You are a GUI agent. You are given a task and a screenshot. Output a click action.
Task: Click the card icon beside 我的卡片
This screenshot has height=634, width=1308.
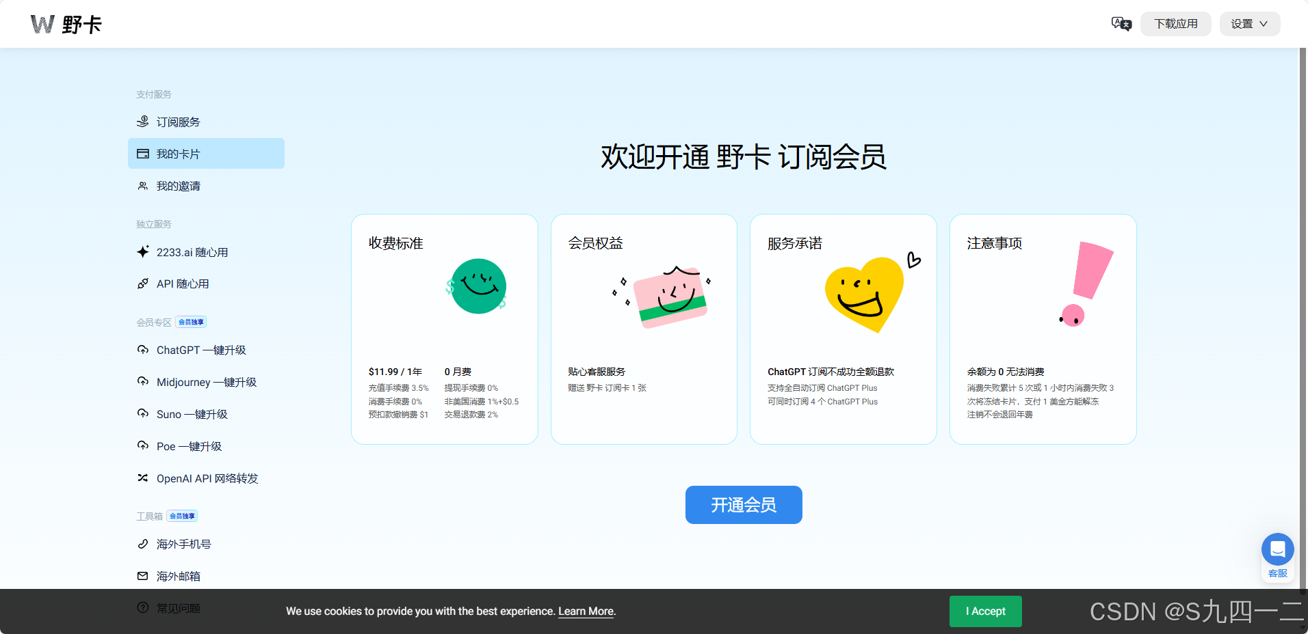point(142,154)
